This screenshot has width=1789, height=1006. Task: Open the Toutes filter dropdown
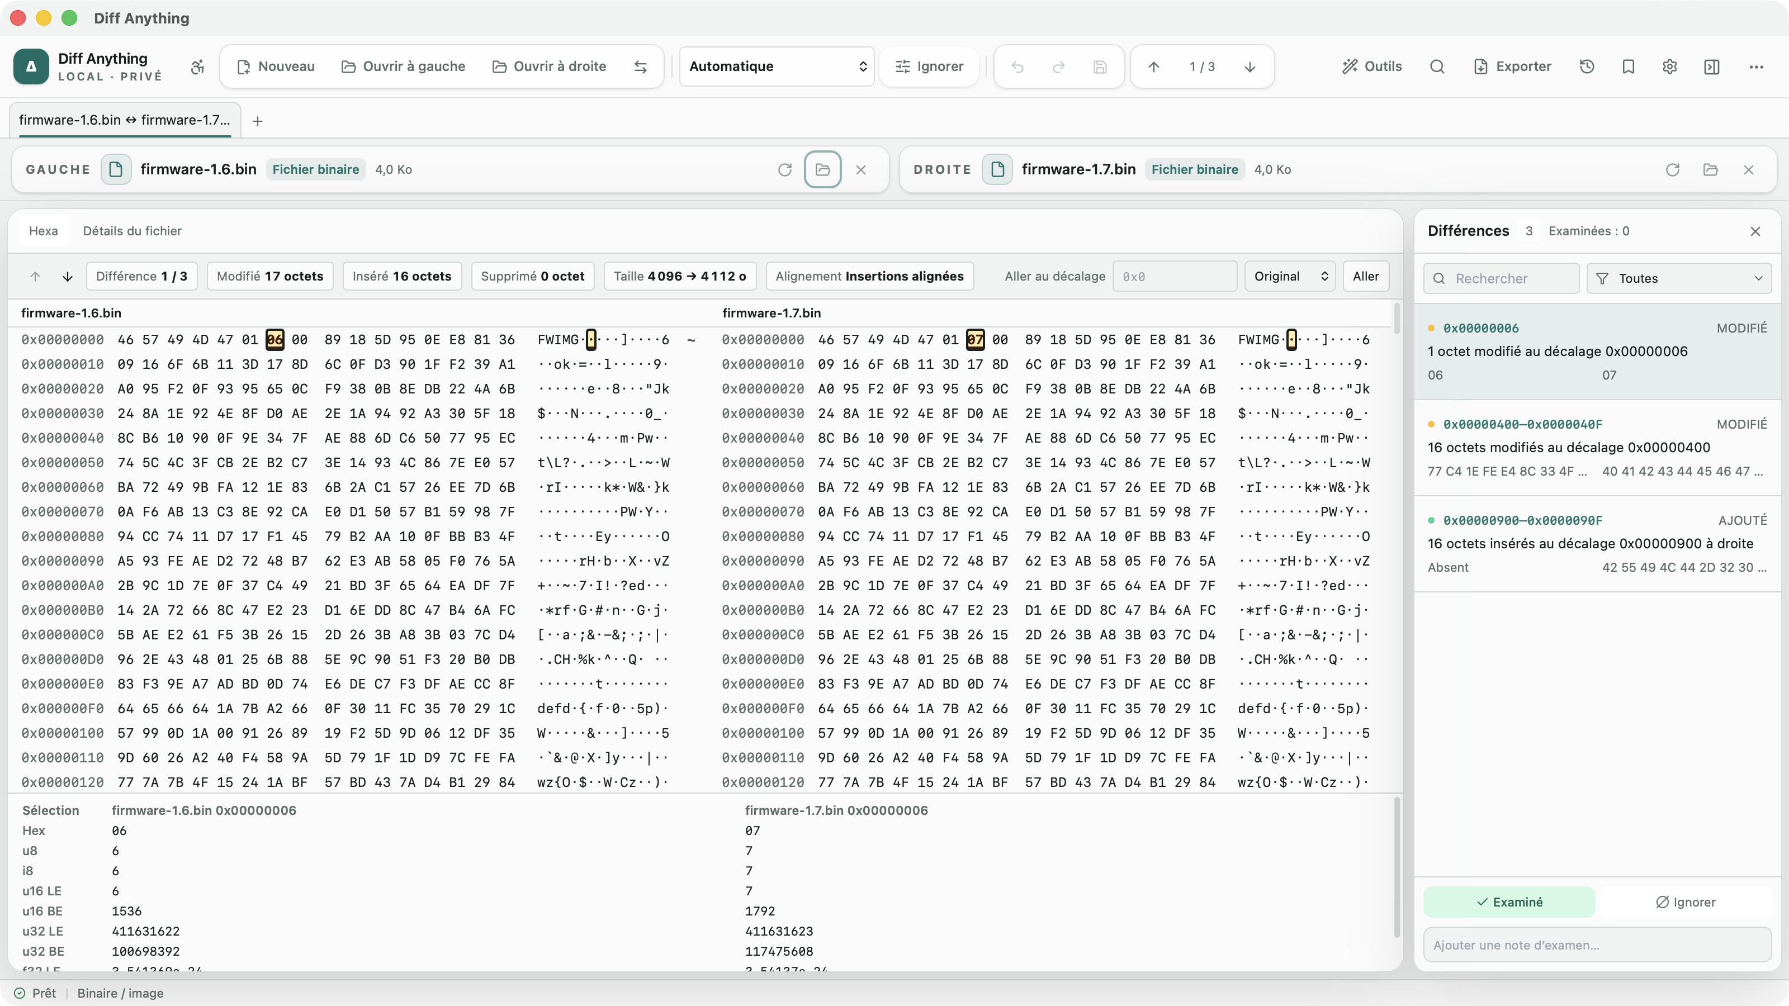point(1679,278)
